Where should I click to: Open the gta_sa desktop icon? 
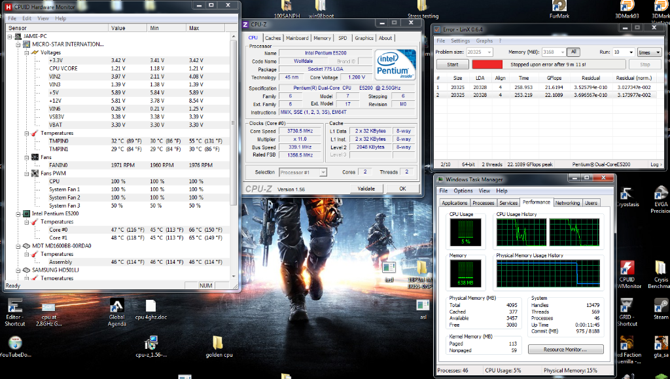click(661, 347)
